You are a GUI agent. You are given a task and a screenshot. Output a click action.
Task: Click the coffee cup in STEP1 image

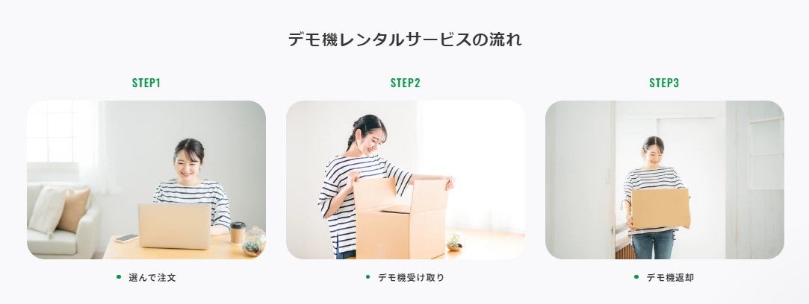point(238,232)
